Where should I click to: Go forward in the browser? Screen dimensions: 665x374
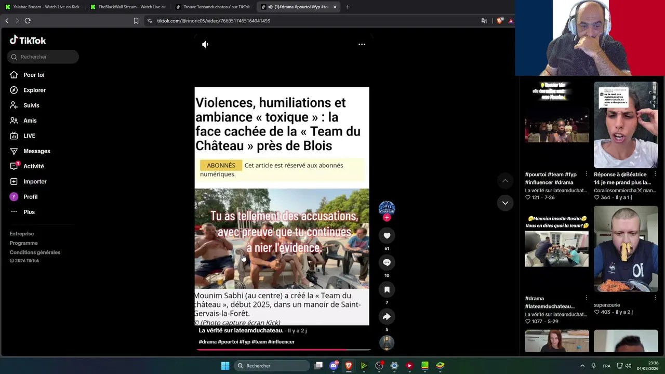[17, 21]
